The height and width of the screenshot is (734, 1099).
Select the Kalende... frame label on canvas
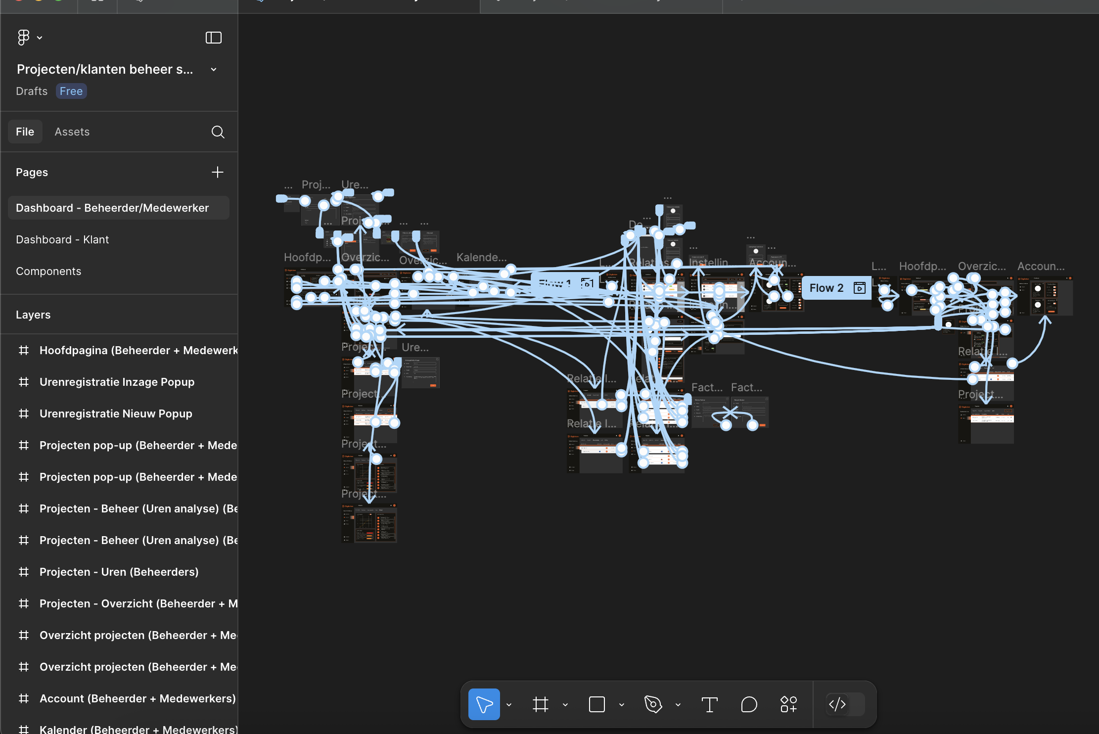point(481,257)
